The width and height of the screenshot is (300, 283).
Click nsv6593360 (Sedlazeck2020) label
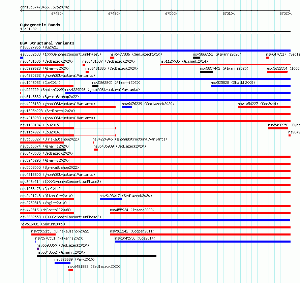[63, 245]
